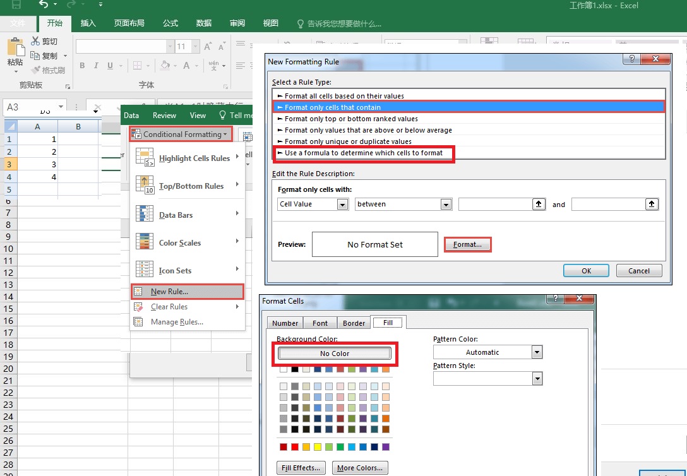687x476 pixels.
Task: Open the Number tab in Format Cells
Action: click(x=285, y=323)
